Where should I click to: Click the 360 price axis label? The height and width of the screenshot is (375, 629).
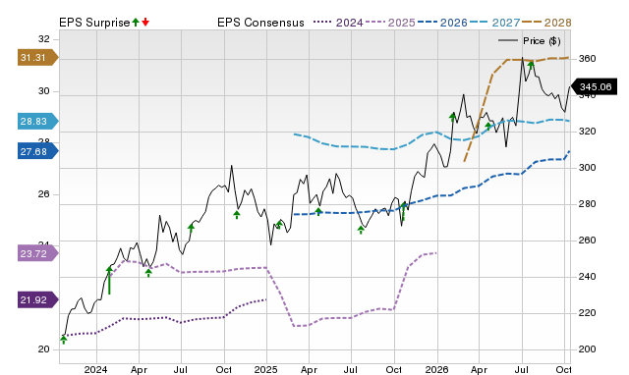[587, 59]
